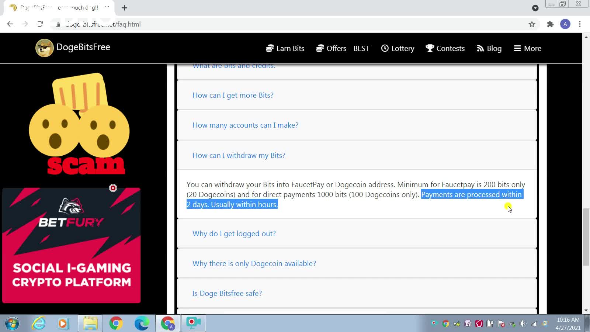Click the red app tray icon
590x332 pixels.
coord(479,324)
